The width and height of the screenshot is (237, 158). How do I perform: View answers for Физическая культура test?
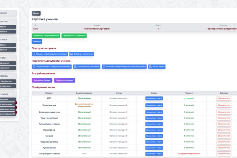(x=154, y=112)
